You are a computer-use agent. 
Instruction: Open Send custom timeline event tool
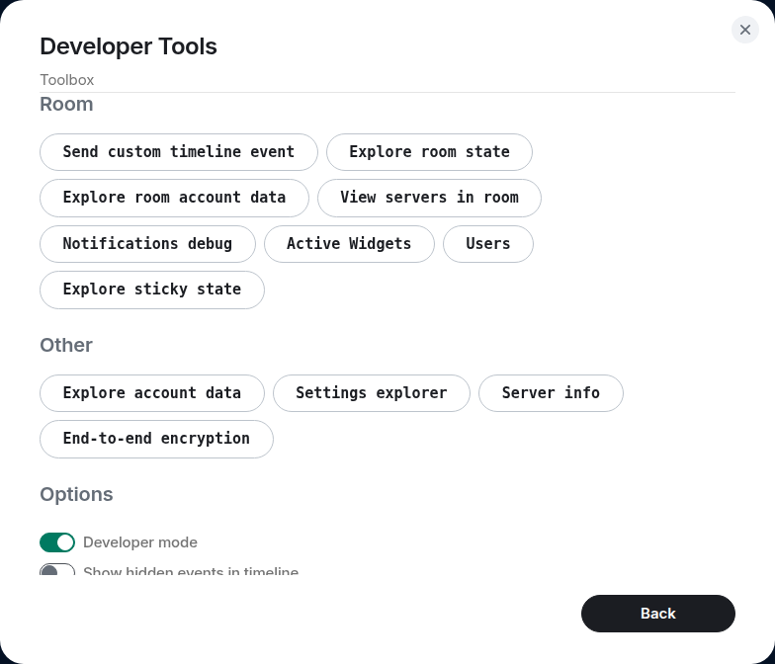178,152
